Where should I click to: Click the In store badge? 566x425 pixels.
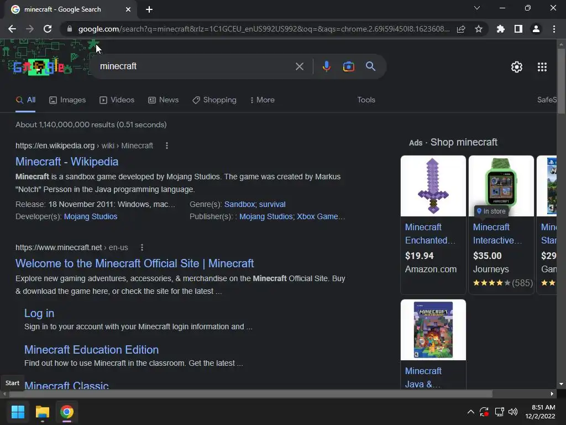point(491,211)
